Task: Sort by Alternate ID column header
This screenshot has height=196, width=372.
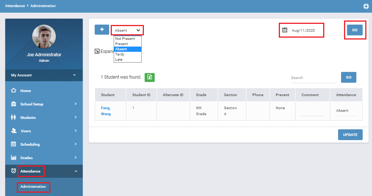Action: point(173,95)
